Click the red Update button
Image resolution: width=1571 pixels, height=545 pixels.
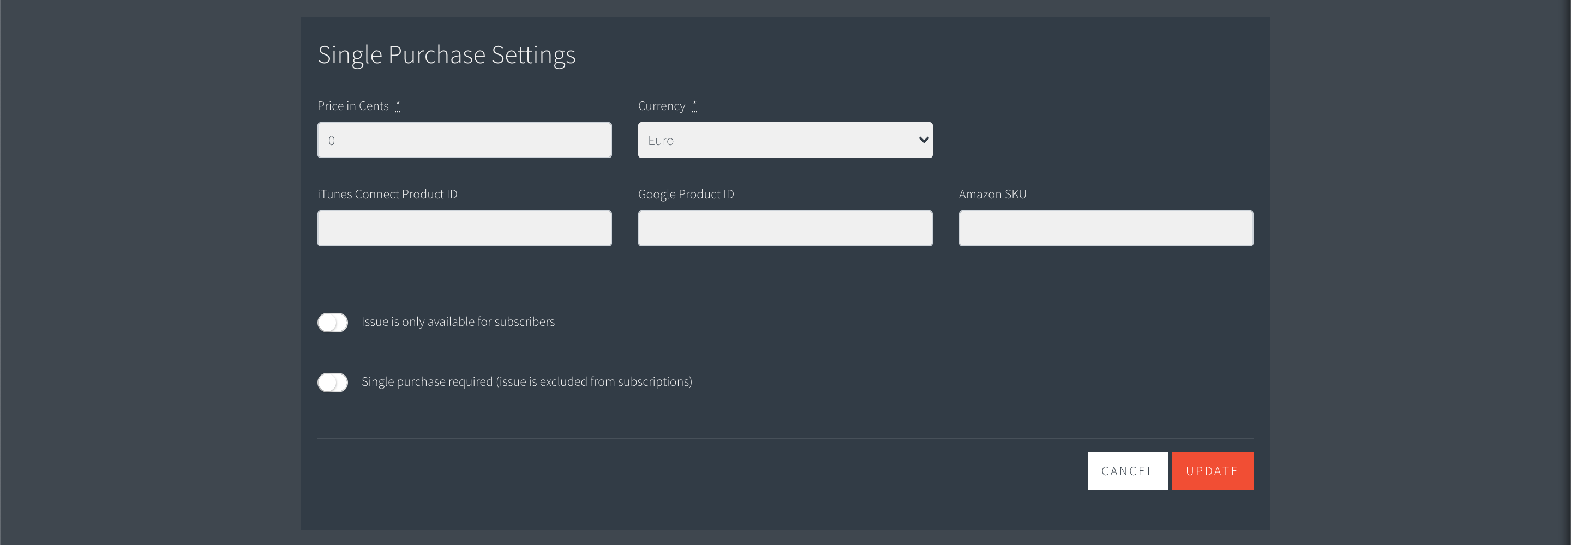[x=1212, y=471]
